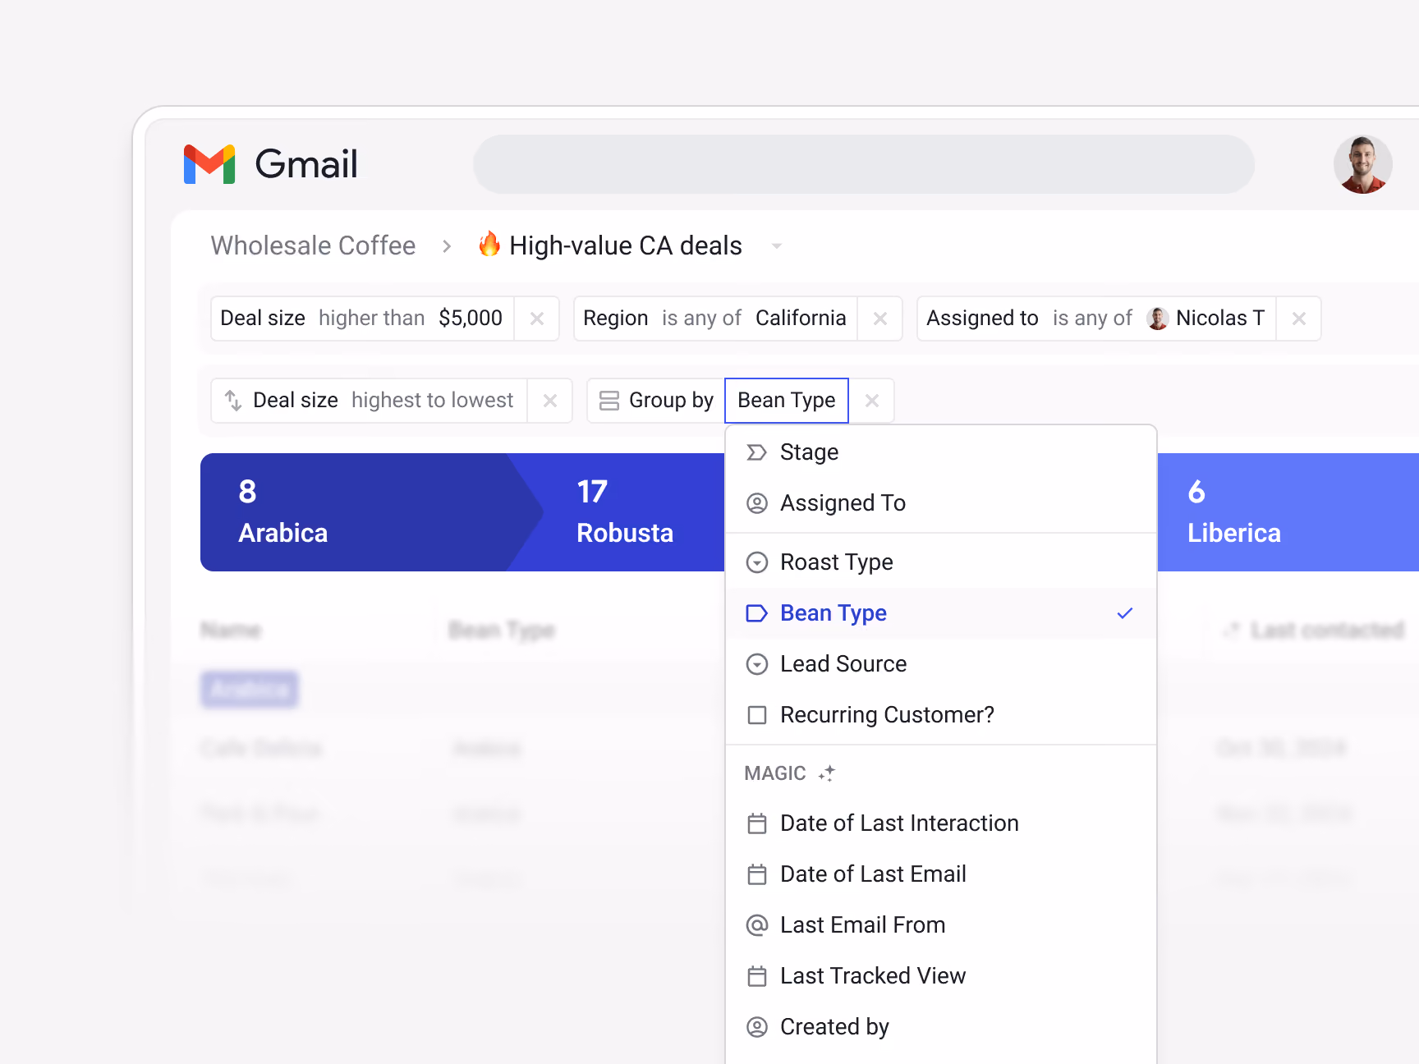The width and height of the screenshot is (1419, 1064).
Task: Click the MAGIC section label
Action: point(775,773)
